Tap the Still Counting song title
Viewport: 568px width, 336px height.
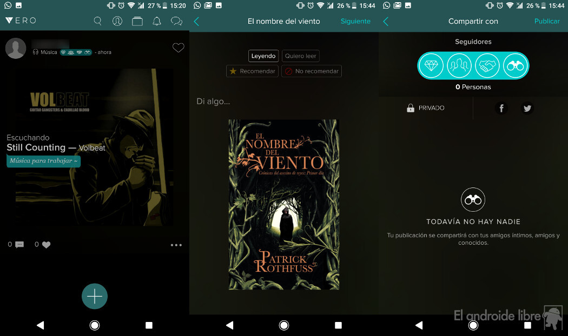[x=36, y=147]
